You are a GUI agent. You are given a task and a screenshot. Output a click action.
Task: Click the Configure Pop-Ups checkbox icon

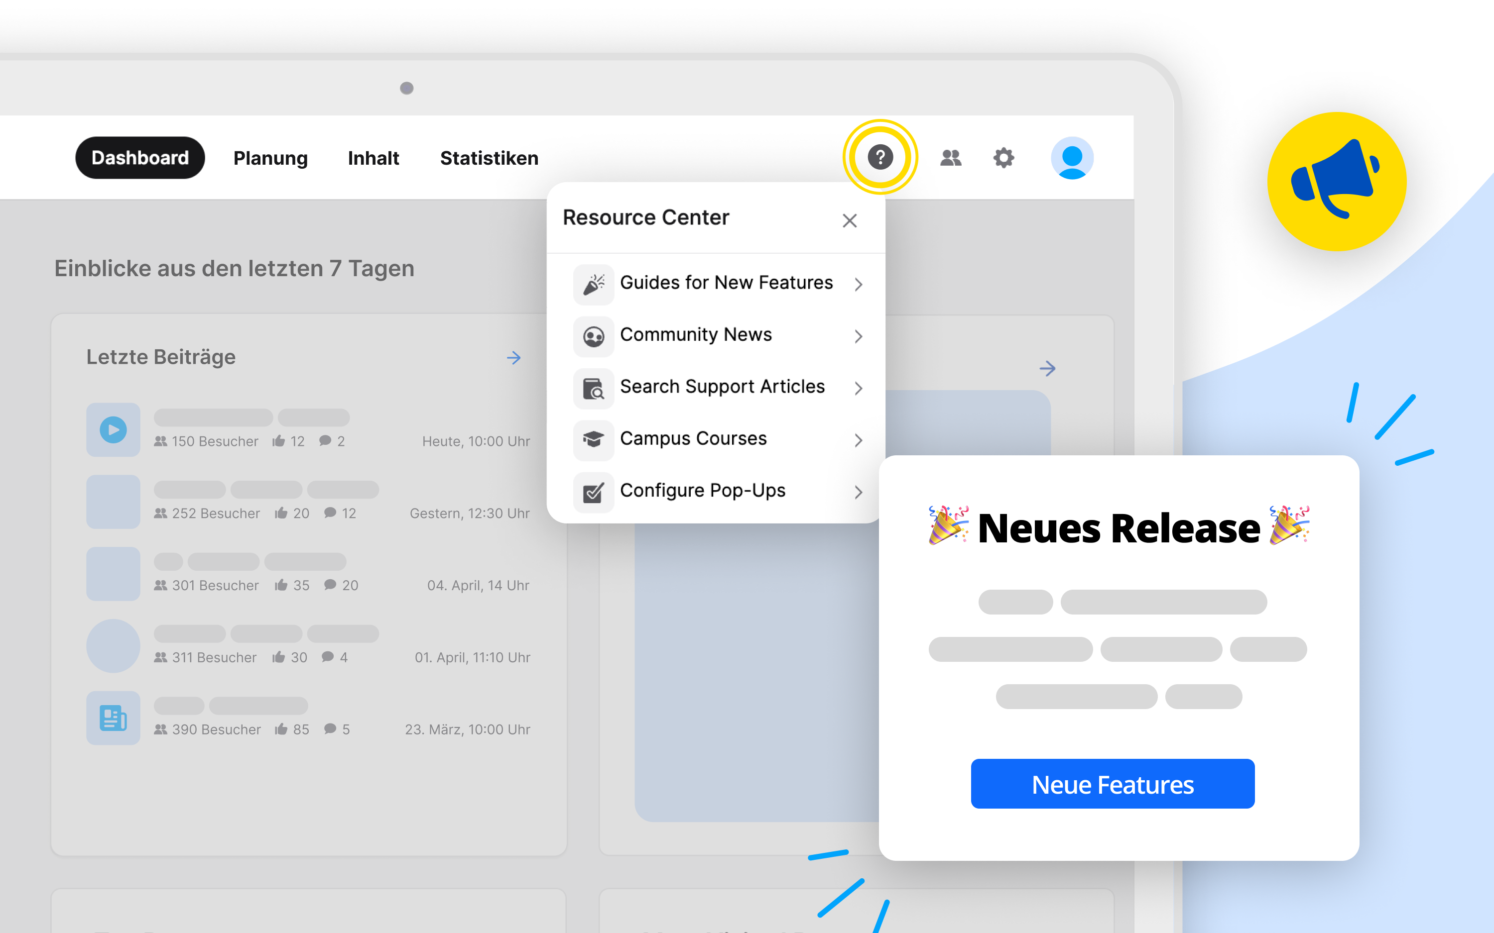click(x=593, y=492)
